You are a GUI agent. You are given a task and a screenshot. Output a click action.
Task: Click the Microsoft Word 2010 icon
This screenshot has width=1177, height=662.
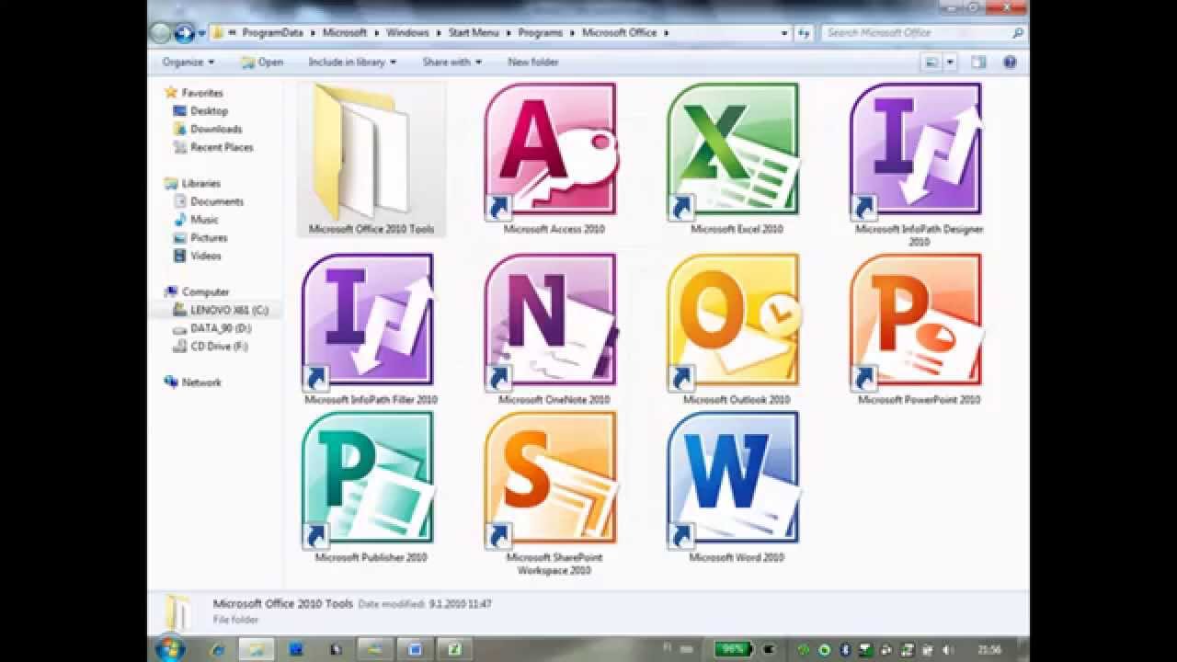coord(734,478)
